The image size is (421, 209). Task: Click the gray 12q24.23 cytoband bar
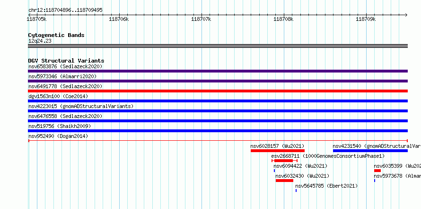[x=218, y=46]
